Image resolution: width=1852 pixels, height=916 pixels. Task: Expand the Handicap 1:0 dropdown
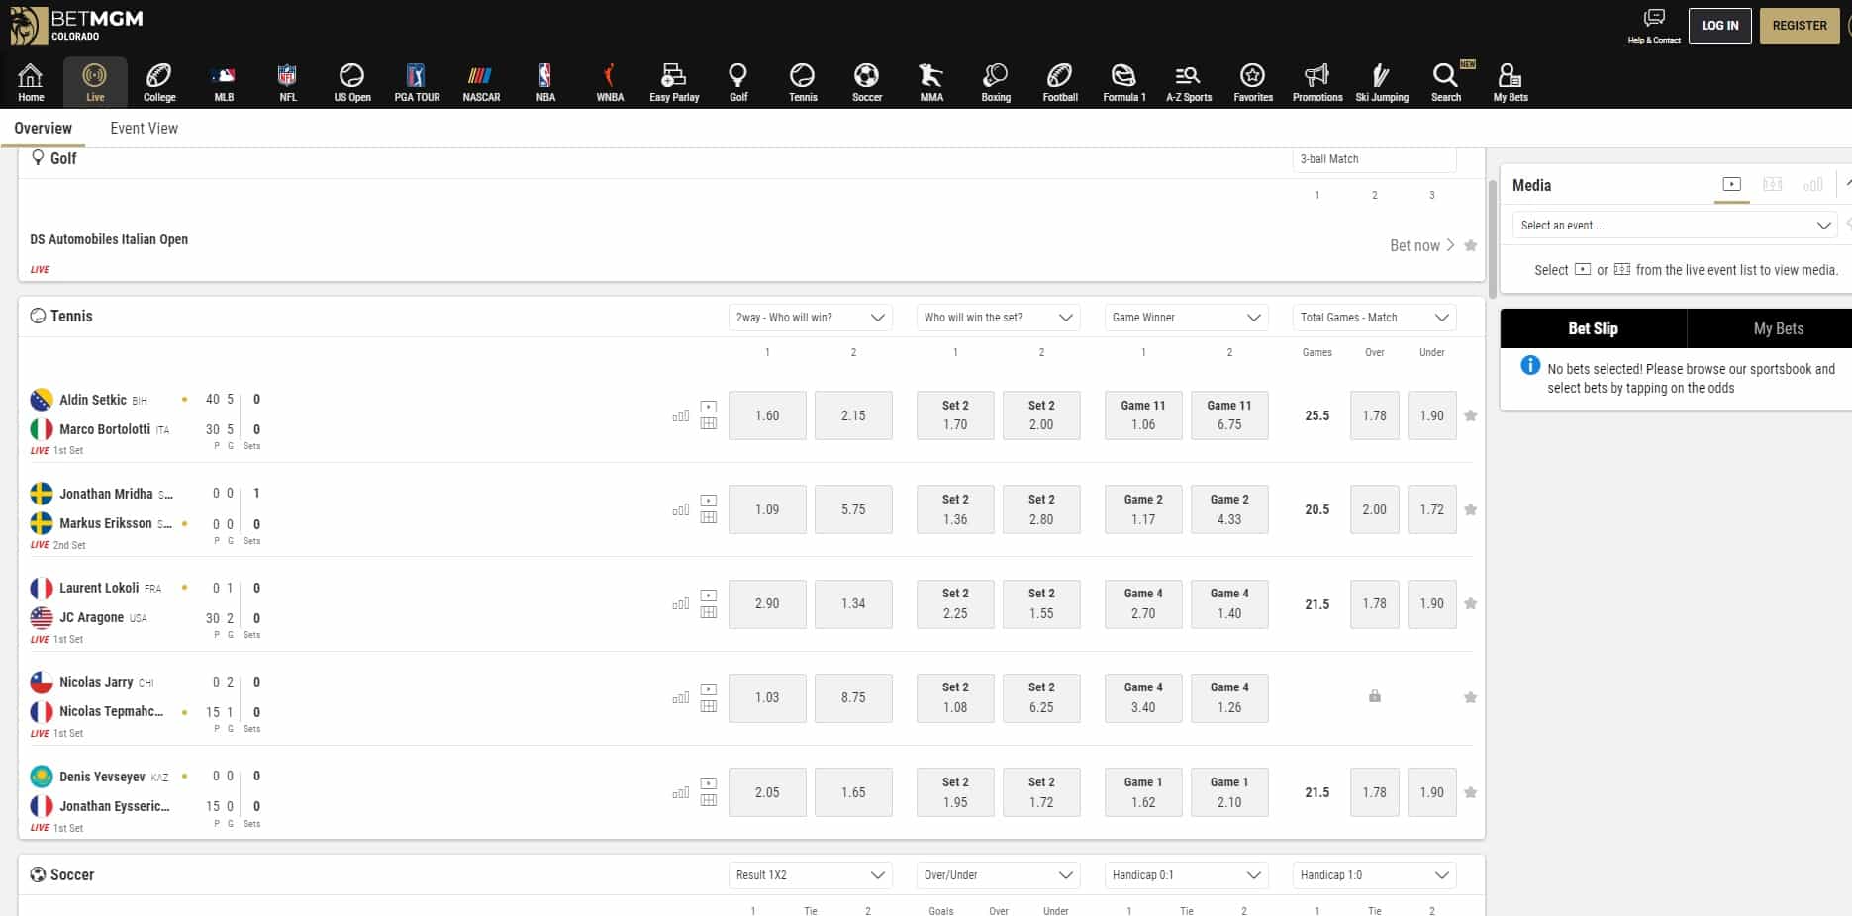pos(1374,875)
